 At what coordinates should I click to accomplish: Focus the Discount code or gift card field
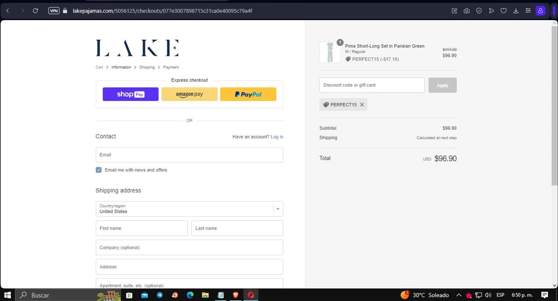coord(372,85)
